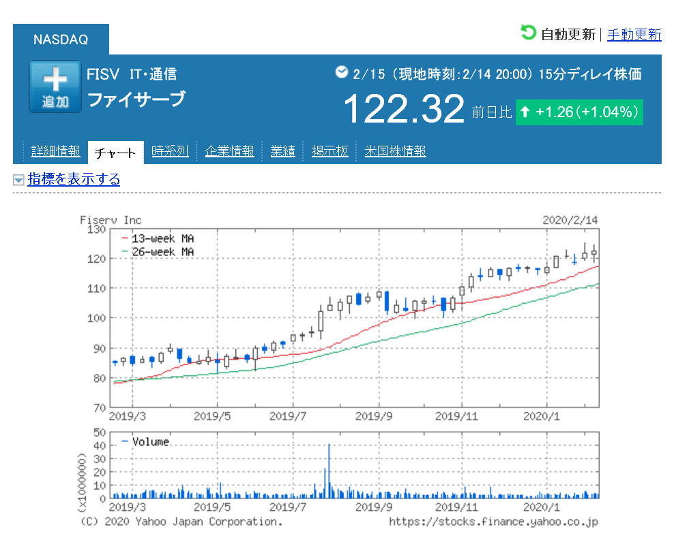This screenshot has width=674, height=538.
Task: Click the 13-week MA legend entry
Action: pyautogui.click(x=158, y=238)
